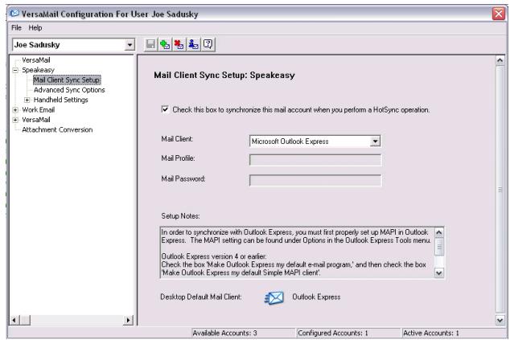Viewport: 510px width, 340px height.
Task: Click the blue user profile toolbar icon
Action: [x=194, y=44]
